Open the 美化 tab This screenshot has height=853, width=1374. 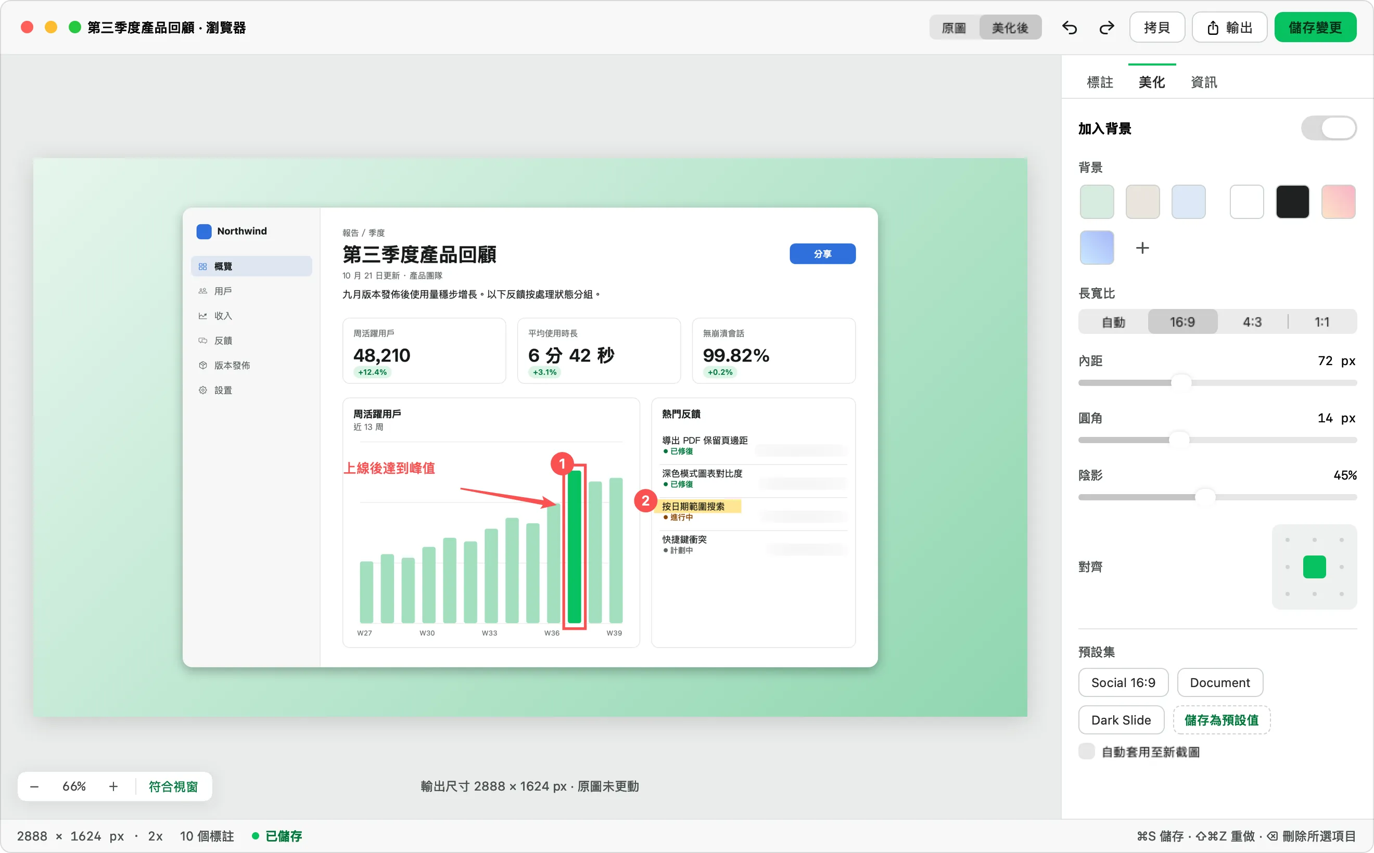coord(1152,82)
